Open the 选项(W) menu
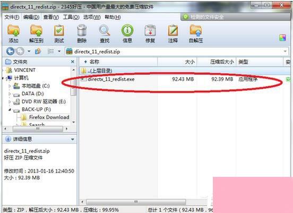Viewport: 293px width, 213px height. pyautogui.click(x=92, y=17)
